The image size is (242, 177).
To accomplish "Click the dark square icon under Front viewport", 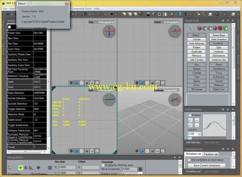I will point(137,83).
